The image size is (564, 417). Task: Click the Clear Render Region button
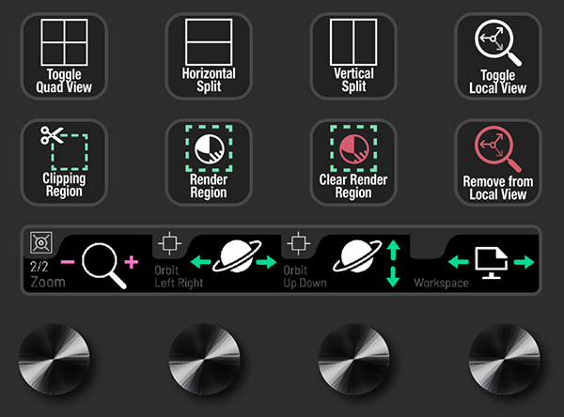pos(353,162)
